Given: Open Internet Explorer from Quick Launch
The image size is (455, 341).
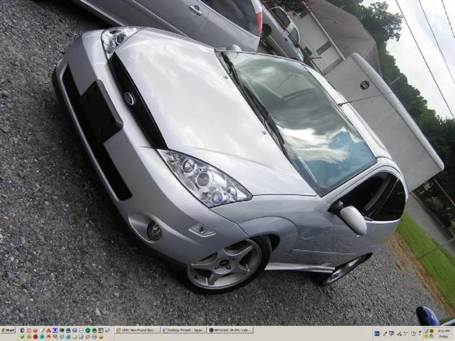Looking at the screenshot, I should pos(68,336).
